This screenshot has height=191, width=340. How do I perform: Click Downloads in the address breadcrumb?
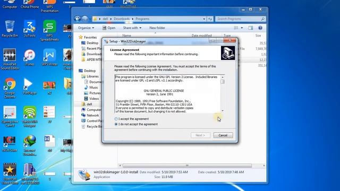[x=122, y=19]
